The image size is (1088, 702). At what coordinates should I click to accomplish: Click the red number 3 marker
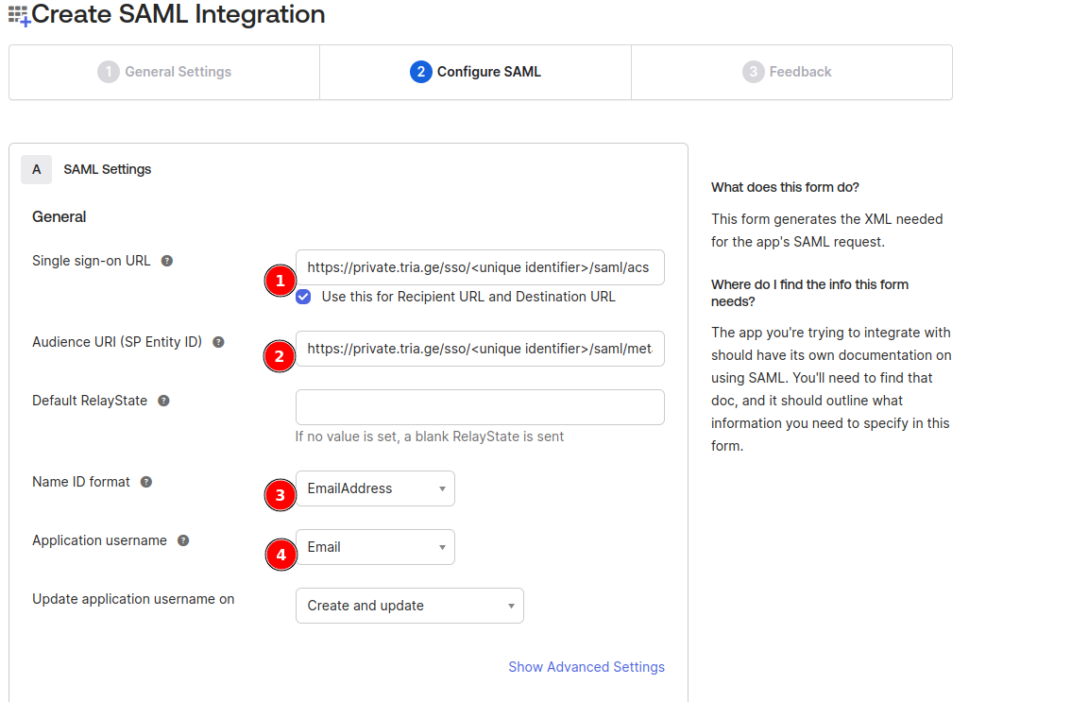pyautogui.click(x=280, y=494)
